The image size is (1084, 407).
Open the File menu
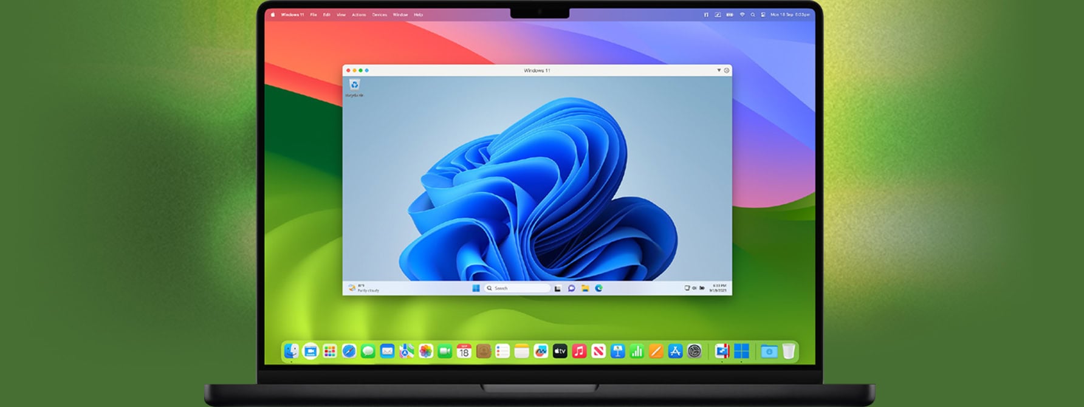pos(314,15)
